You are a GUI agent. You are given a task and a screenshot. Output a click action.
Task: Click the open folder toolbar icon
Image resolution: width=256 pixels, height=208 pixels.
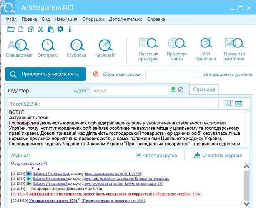tap(10, 29)
